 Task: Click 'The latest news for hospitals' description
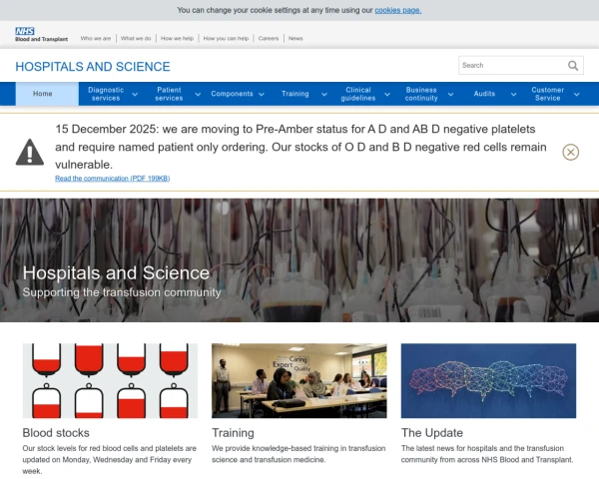click(487, 454)
